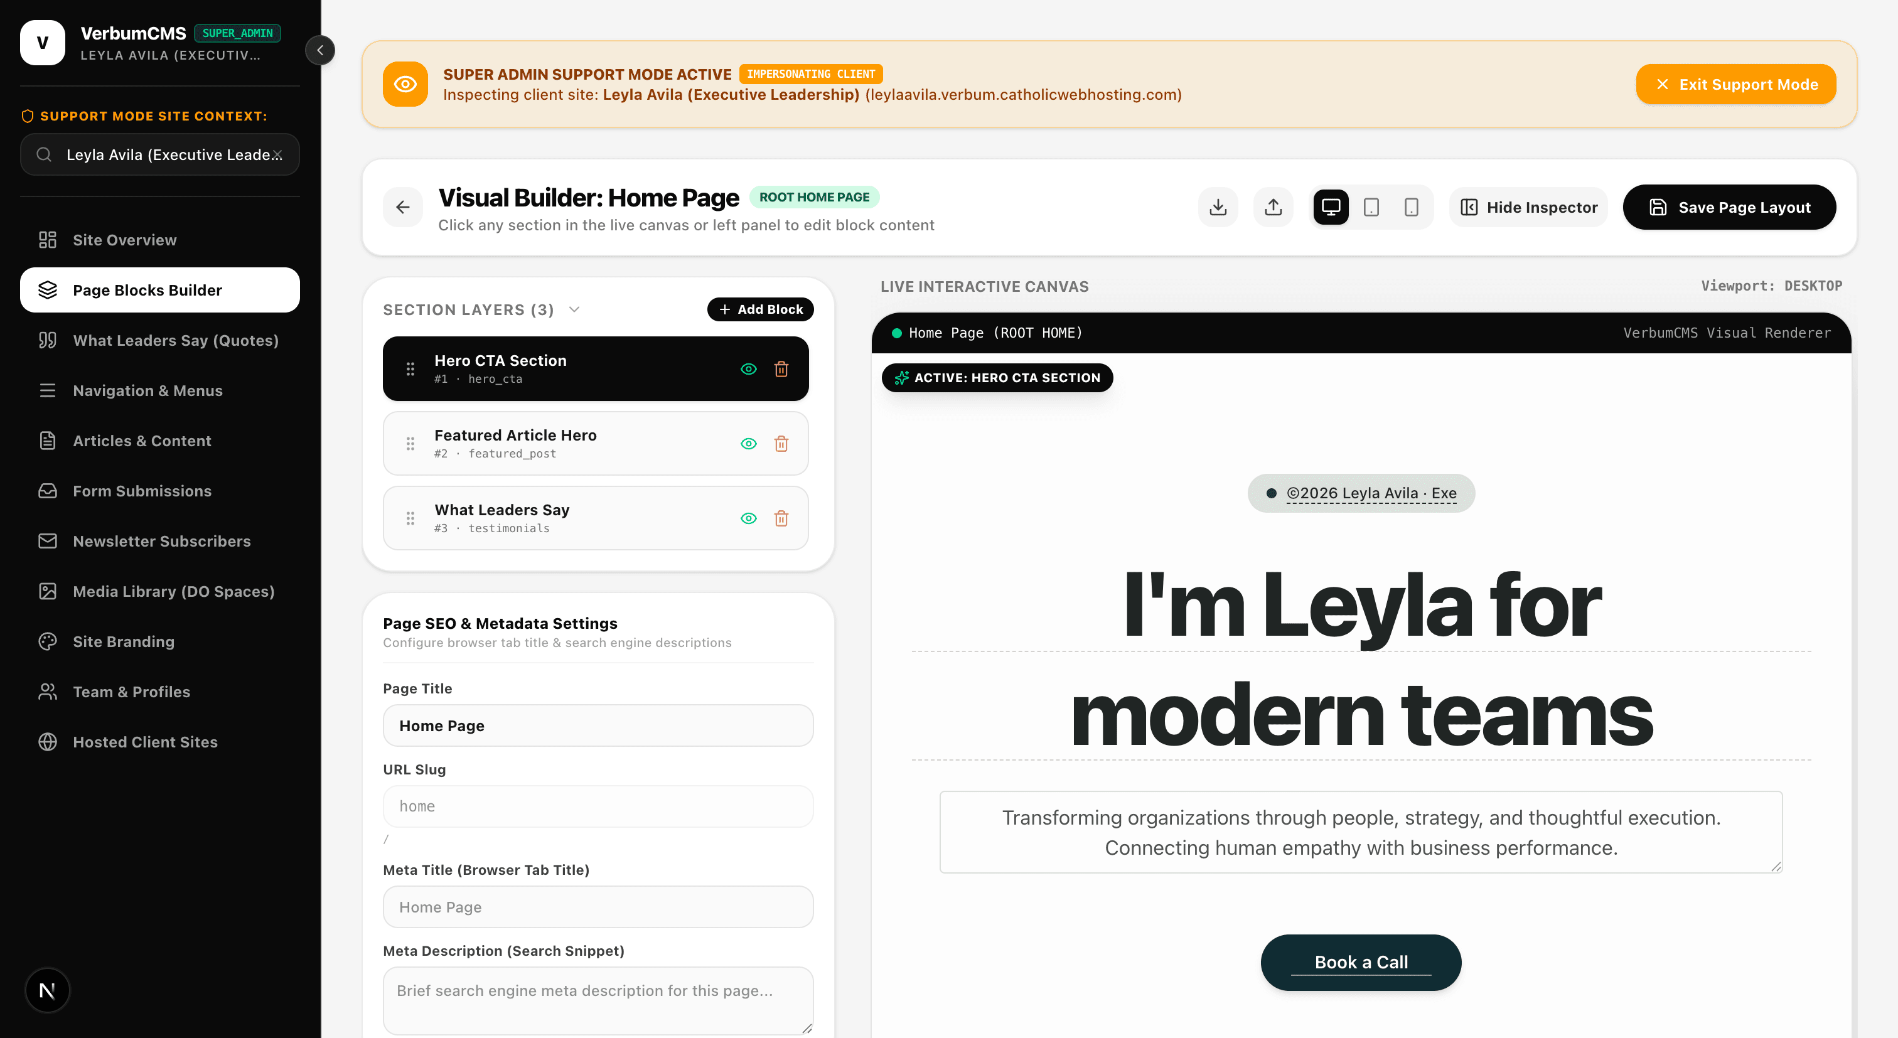Viewport: 1898px width, 1038px height.
Task: Toggle visibility of Hero CTA Section
Action: pyautogui.click(x=749, y=369)
